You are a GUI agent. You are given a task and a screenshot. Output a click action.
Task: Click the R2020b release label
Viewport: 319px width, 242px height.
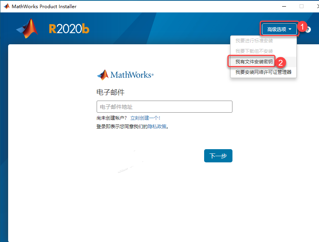(69, 29)
